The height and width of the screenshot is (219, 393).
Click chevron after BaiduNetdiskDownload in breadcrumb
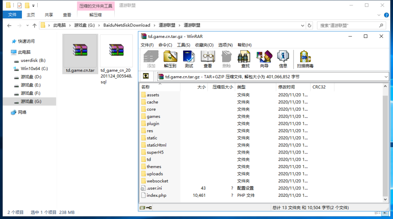[x=154, y=26]
